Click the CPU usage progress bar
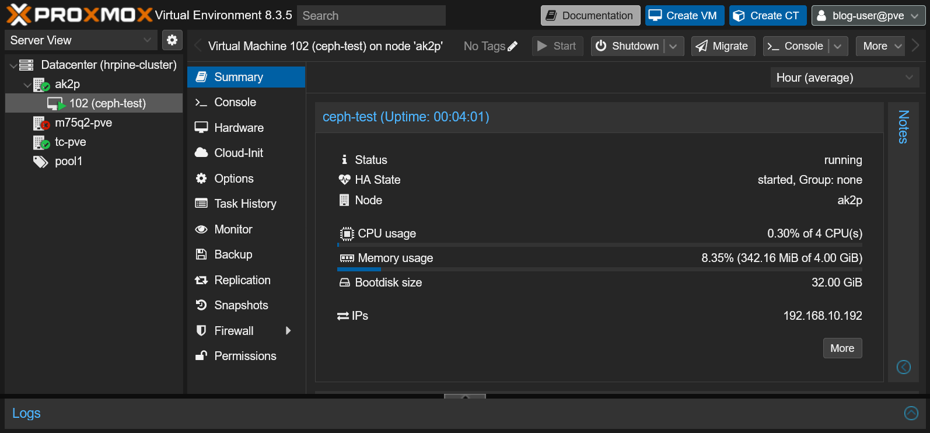 600,245
